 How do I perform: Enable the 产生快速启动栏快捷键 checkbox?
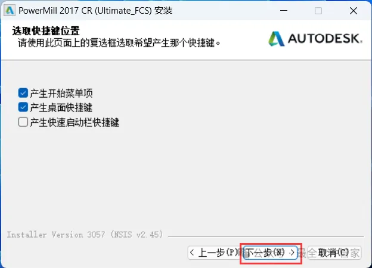point(23,122)
